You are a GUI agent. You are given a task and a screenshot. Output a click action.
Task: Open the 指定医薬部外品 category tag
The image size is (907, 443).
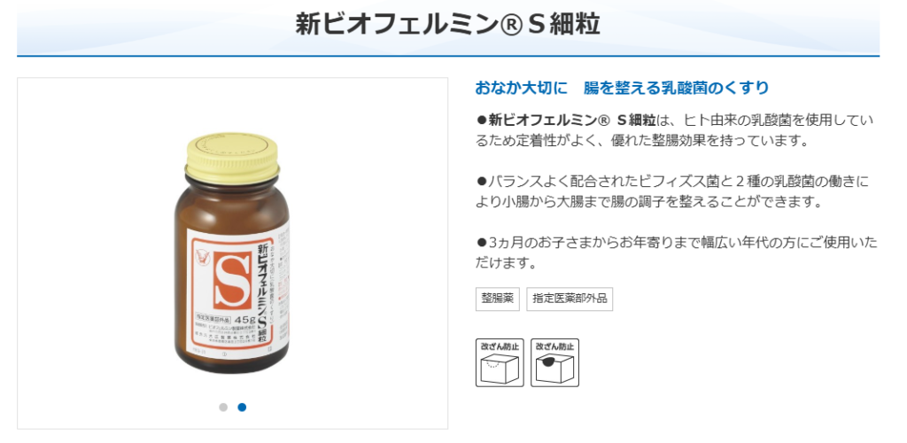coord(570,299)
